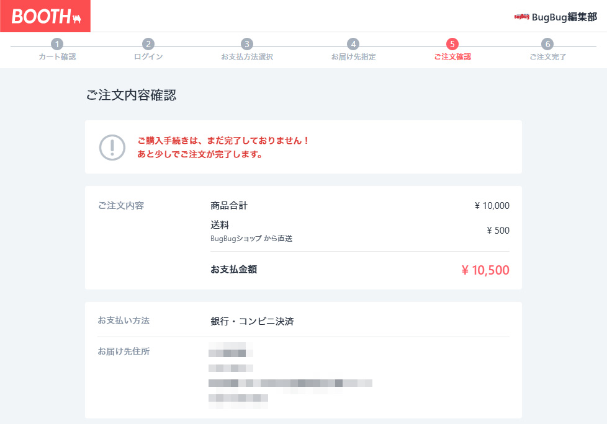Image resolution: width=607 pixels, height=424 pixels.
Task: Click the ¥ 10,500 payment total
Action: pyautogui.click(x=485, y=270)
